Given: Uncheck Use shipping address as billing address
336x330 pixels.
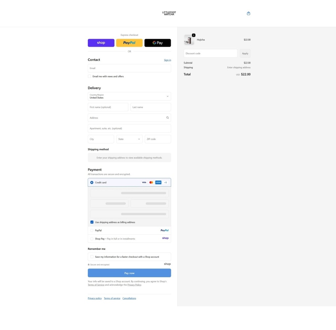Looking at the screenshot, I should click(x=92, y=222).
